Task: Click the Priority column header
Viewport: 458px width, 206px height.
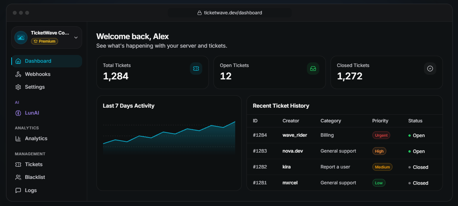Action: pos(380,121)
